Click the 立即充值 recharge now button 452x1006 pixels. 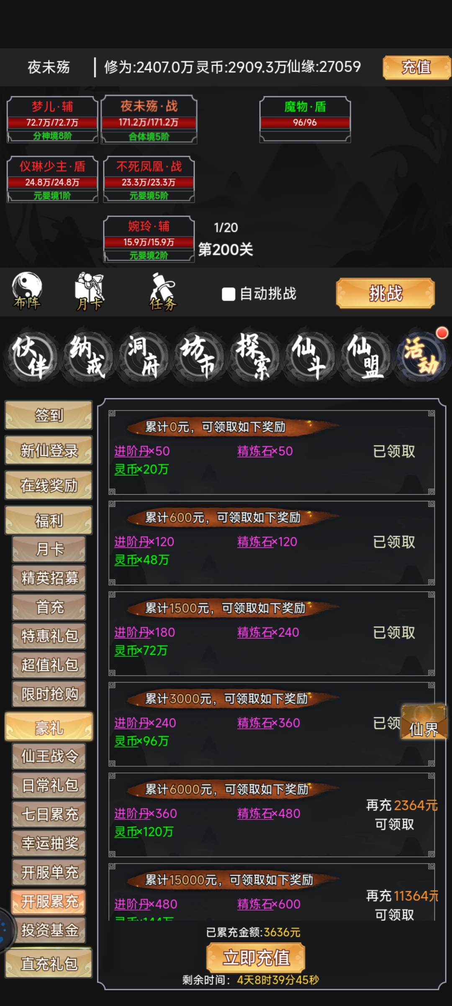pos(256,958)
